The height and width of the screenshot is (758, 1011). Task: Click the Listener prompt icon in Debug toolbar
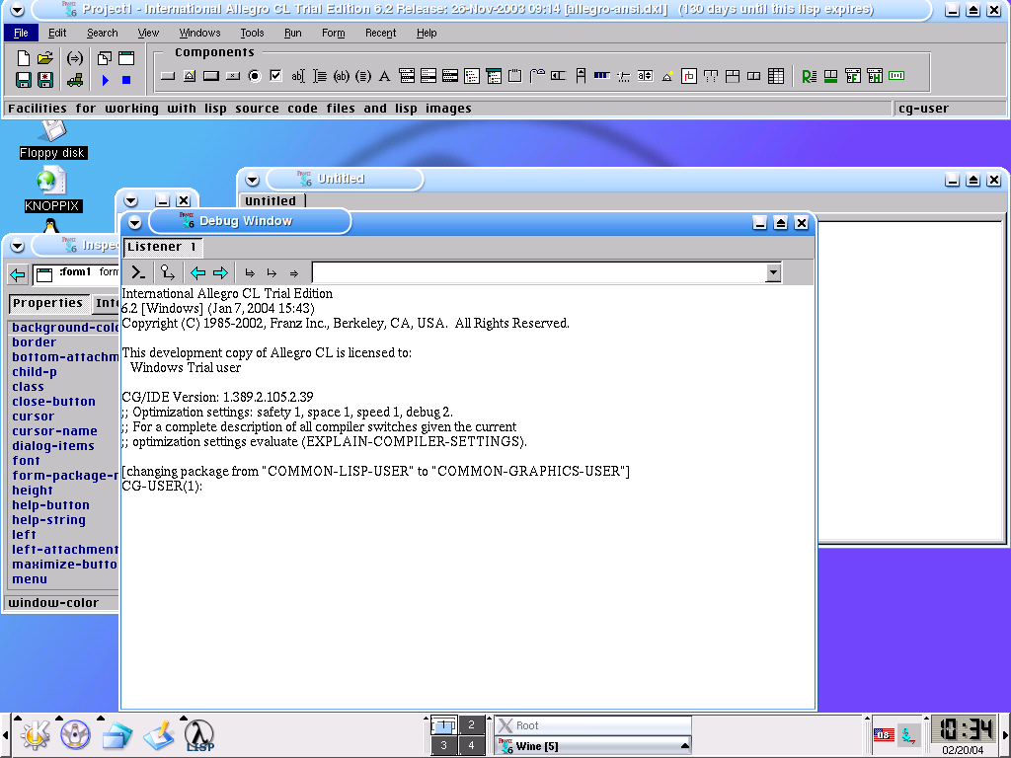click(139, 272)
